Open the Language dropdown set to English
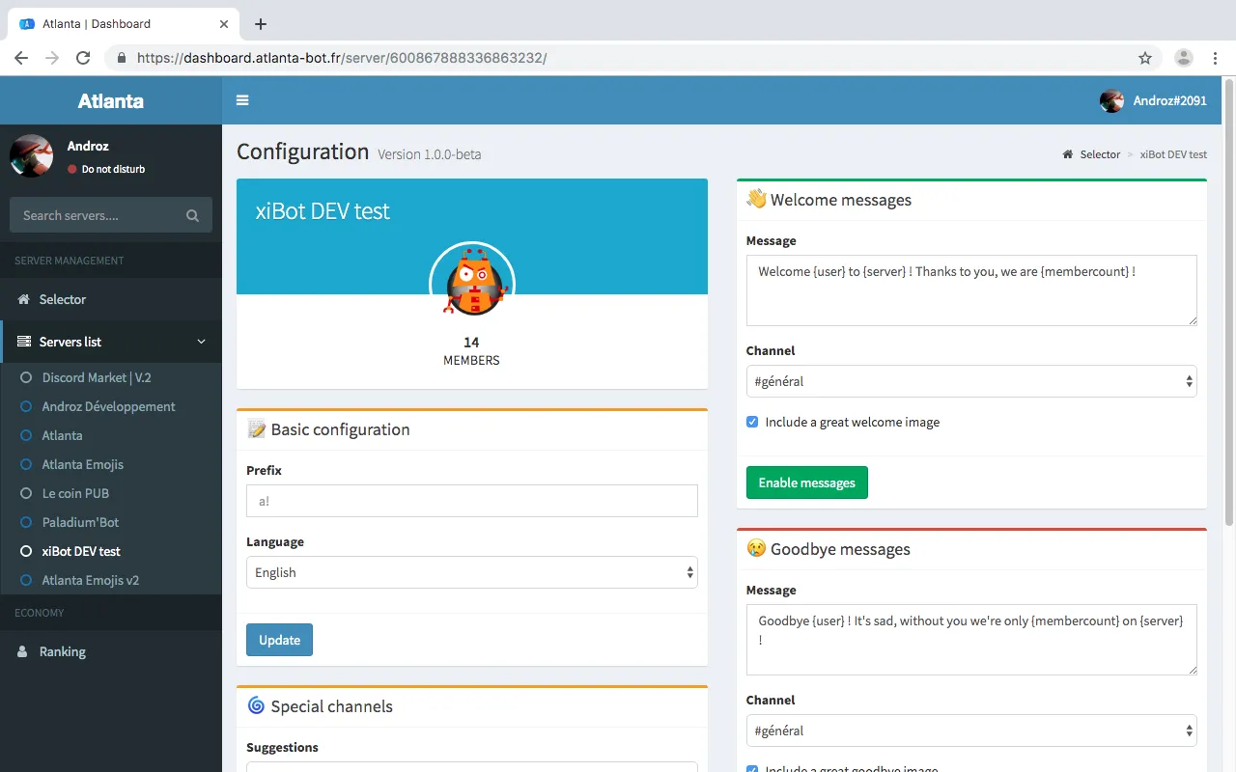The height and width of the screenshot is (772, 1236). 471,572
